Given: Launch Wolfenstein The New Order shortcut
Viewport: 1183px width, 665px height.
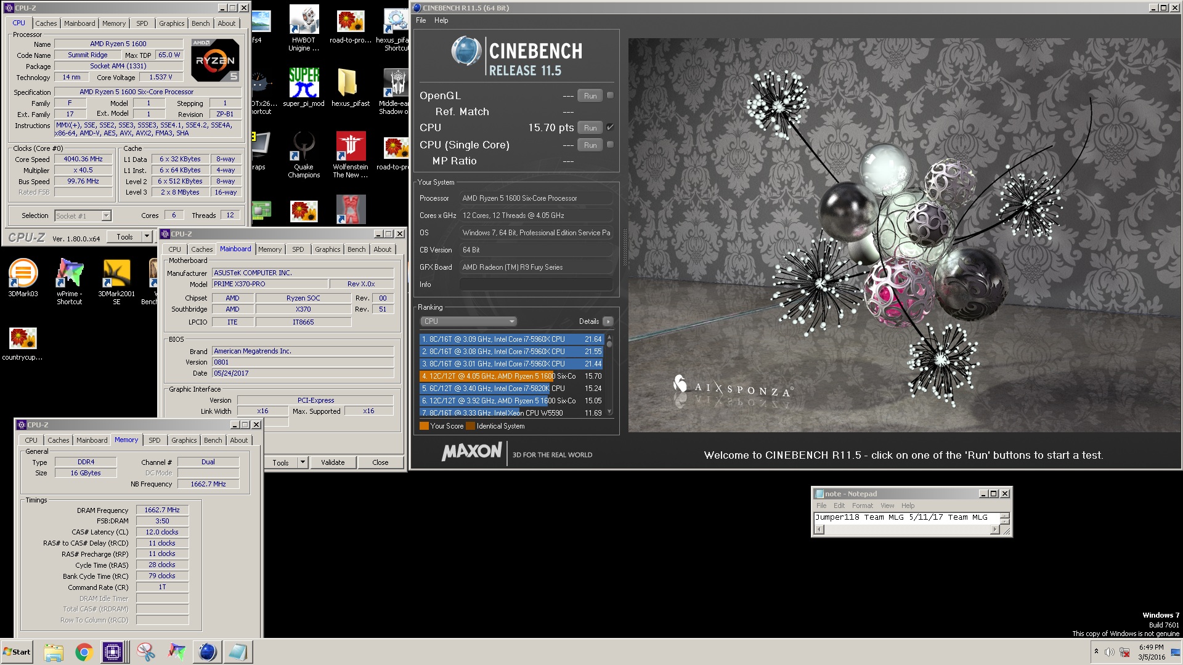Looking at the screenshot, I should pyautogui.click(x=350, y=155).
